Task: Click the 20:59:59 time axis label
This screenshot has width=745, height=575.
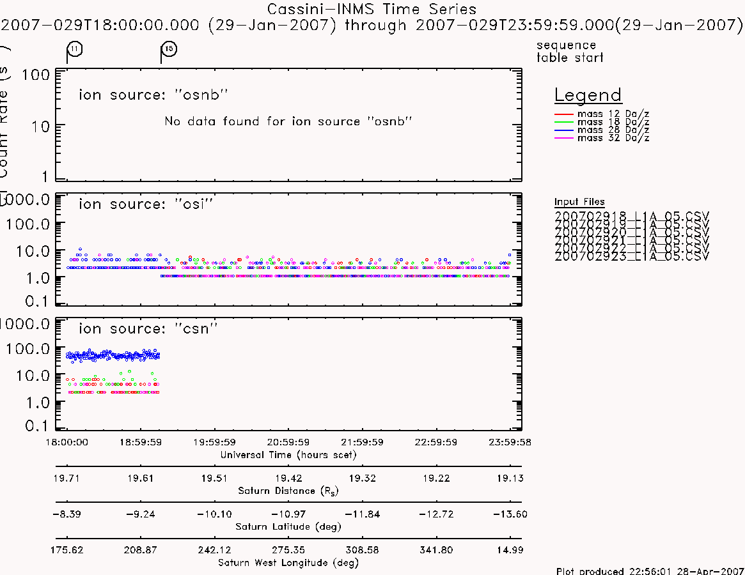Action: pos(288,442)
